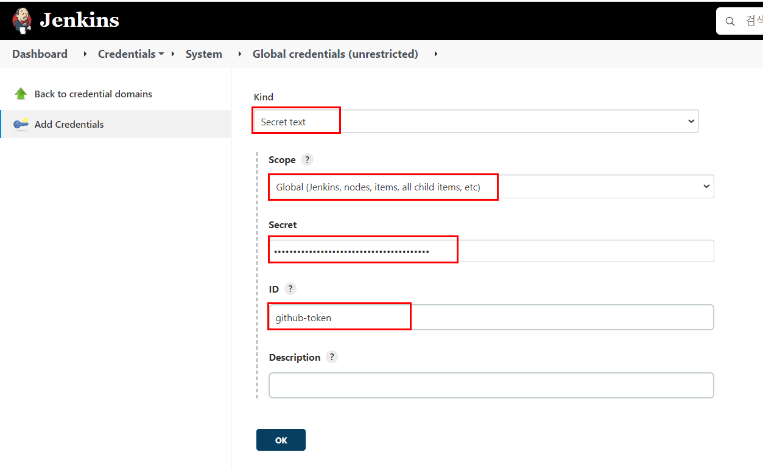Open Credentials breadcrumb link
The height and width of the screenshot is (469, 763).
127,54
